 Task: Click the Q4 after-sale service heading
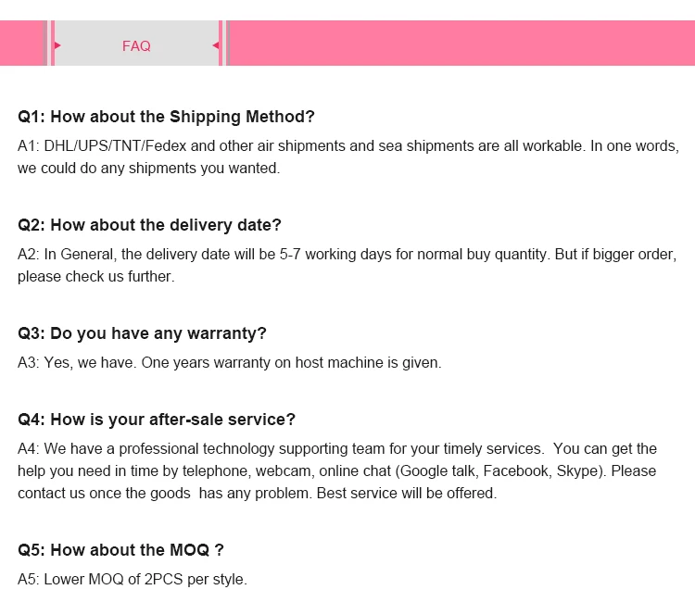[157, 420]
